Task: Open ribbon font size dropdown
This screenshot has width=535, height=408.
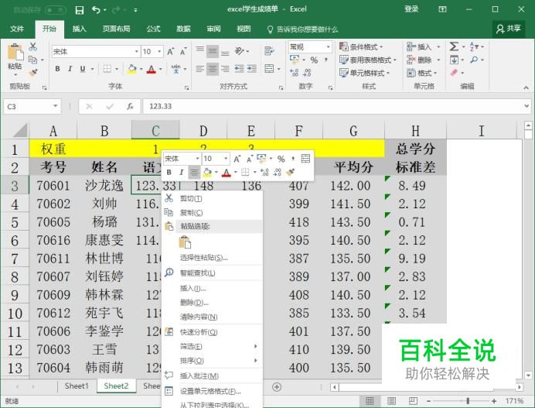Action: click(x=159, y=52)
